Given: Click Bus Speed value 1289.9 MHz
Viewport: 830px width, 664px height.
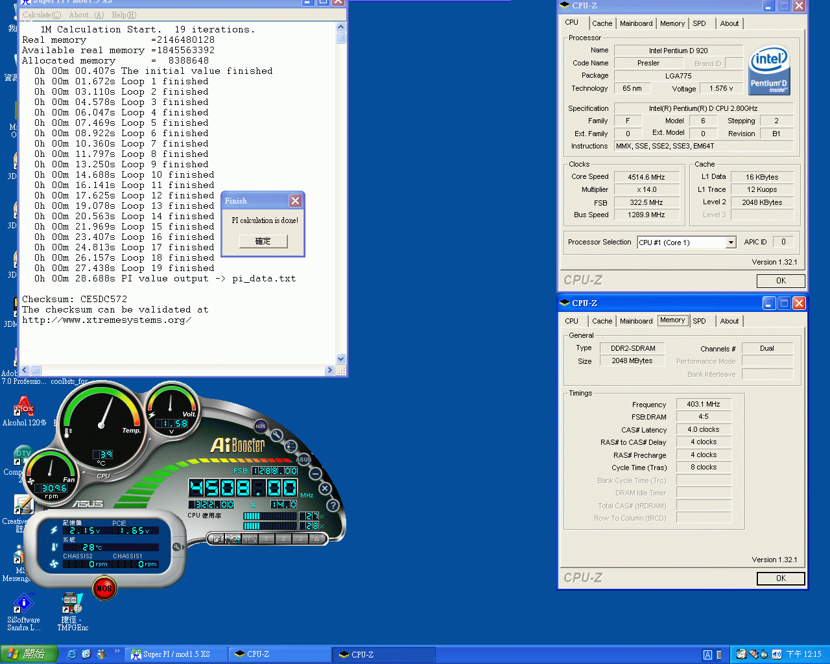Looking at the screenshot, I should 646,215.
